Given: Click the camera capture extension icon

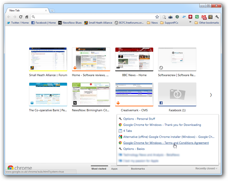Looking at the screenshot, I should coord(170,17).
